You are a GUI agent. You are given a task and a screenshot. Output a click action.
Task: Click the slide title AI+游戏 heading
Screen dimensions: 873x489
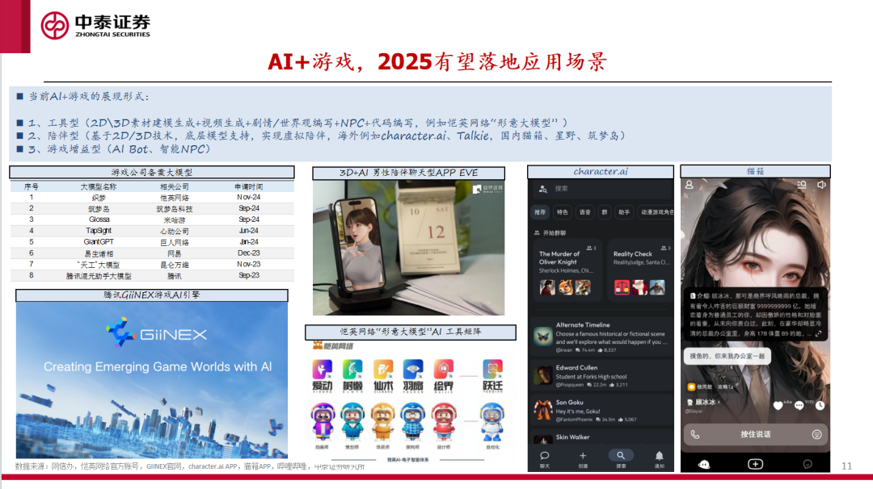click(x=437, y=61)
